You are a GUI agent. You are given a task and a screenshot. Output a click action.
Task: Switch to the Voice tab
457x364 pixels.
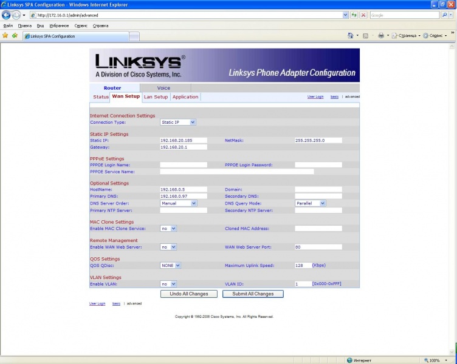(x=163, y=88)
